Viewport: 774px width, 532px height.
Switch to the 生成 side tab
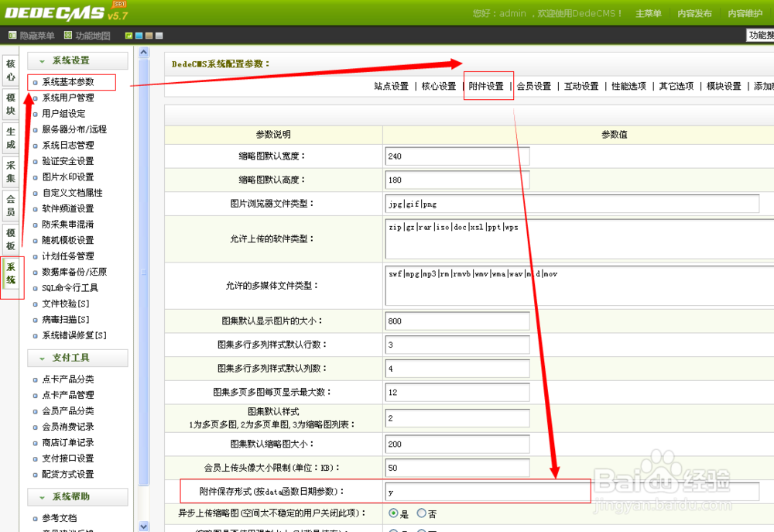pyautogui.click(x=11, y=138)
